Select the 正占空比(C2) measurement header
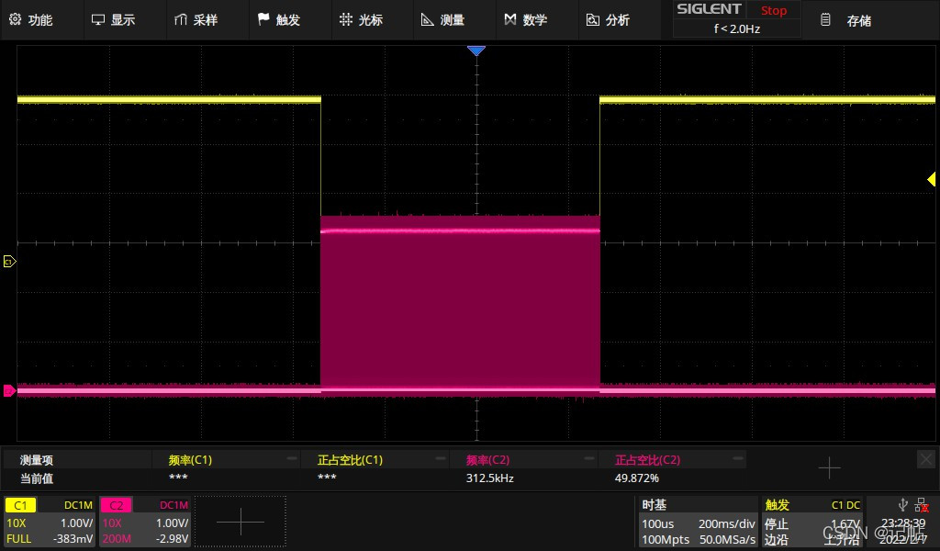This screenshot has width=940, height=551. (x=647, y=460)
